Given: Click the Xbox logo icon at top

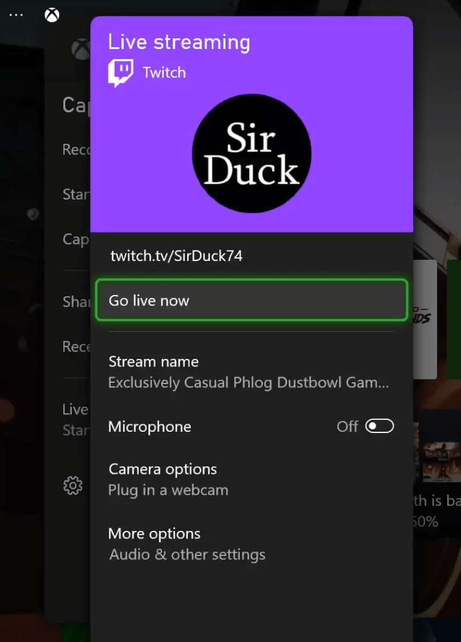Looking at the screenshot, I should pyautogui.click(x=52, y=15).
